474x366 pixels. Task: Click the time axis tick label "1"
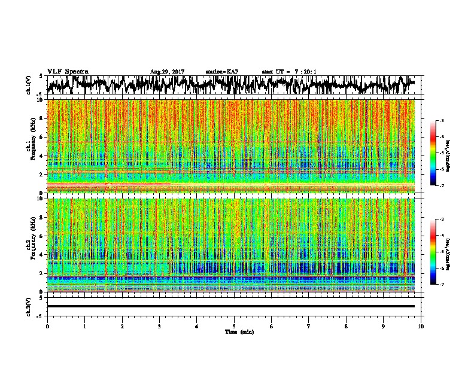[84, 327]
